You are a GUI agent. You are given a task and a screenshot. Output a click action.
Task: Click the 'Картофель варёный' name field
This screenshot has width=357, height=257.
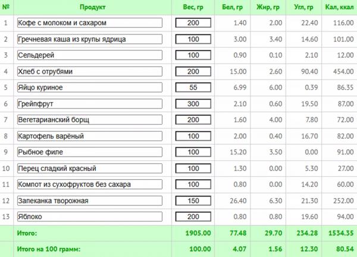coord(90,136)
